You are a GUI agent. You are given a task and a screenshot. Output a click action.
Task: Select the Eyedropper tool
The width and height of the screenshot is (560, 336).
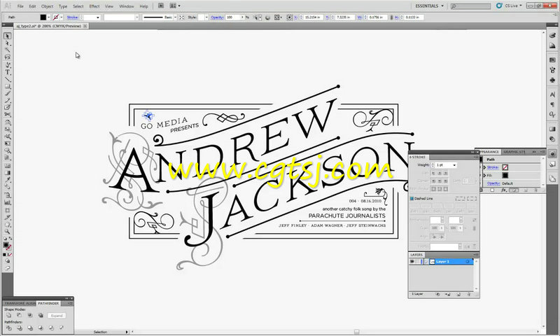coord(7,180)
